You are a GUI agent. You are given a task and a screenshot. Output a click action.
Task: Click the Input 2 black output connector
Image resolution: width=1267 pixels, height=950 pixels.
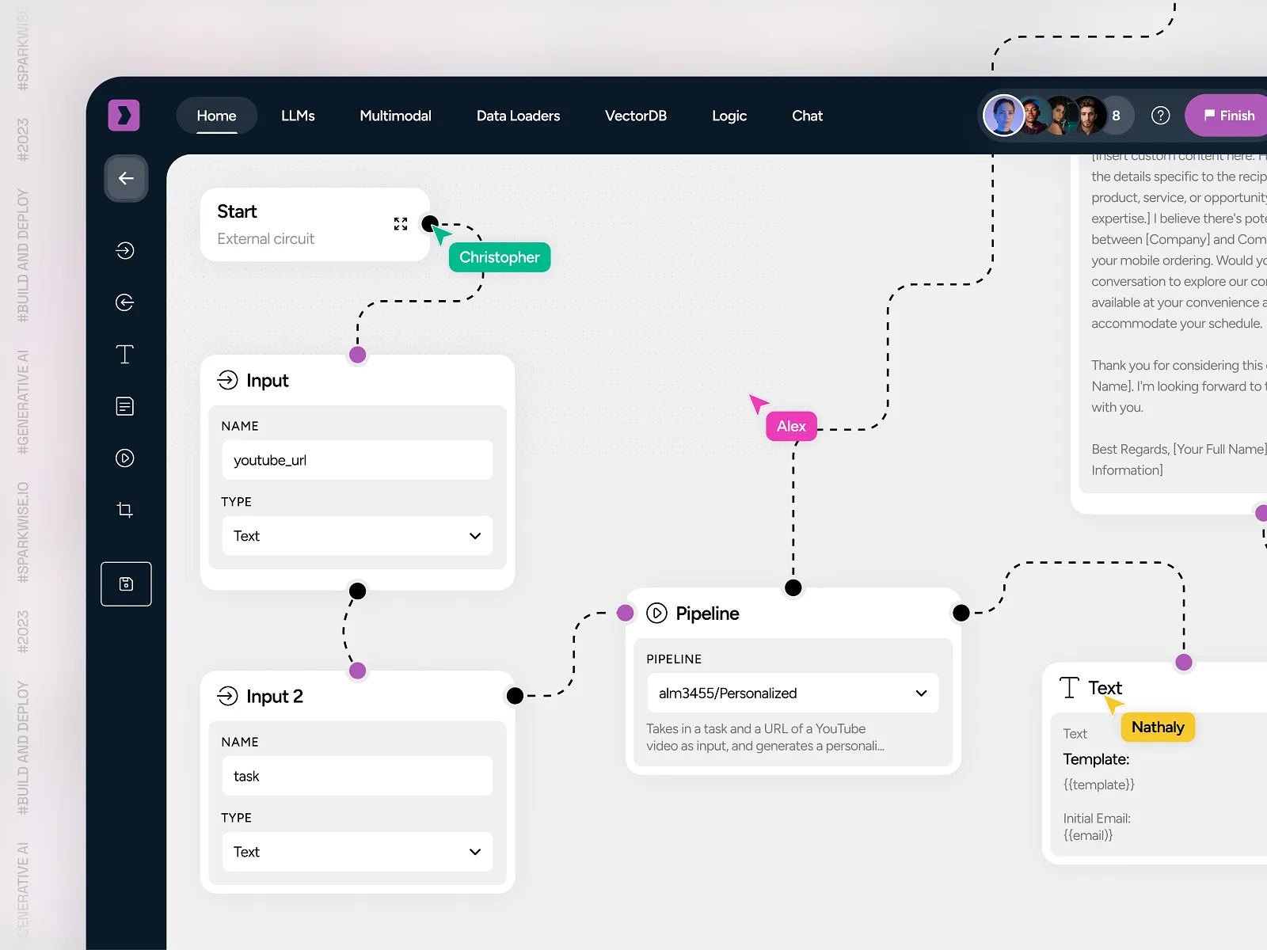(515, 696)
